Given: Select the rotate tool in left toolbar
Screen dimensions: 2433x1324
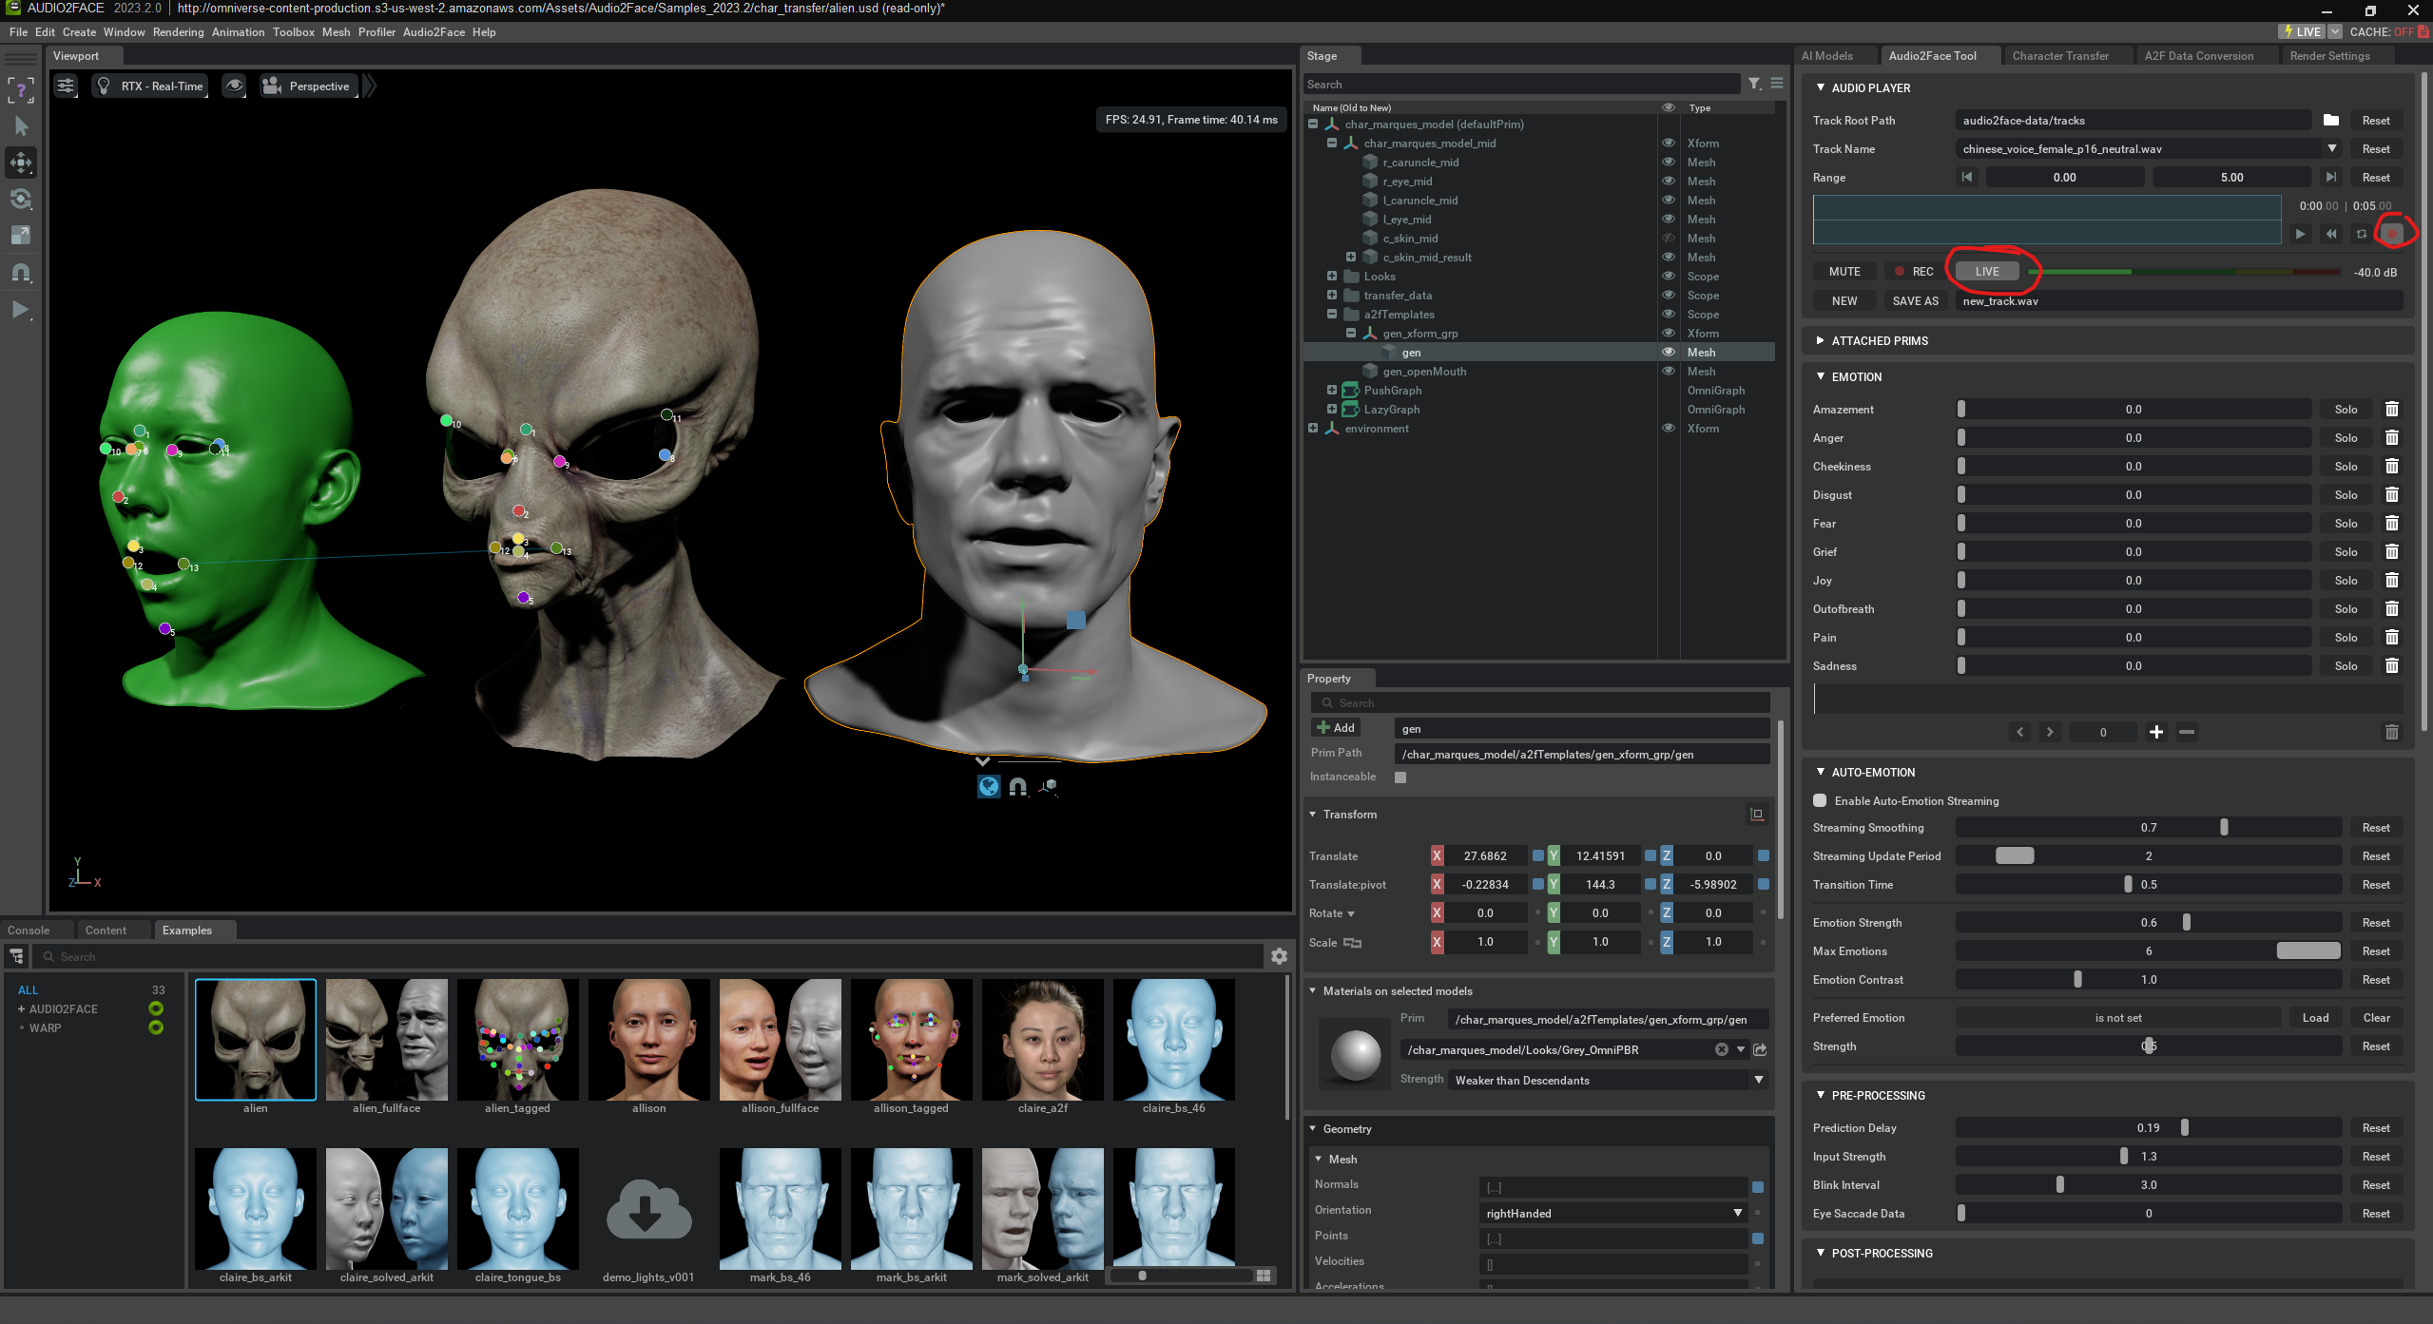Looking at the screenshot, I should (21, 199).
